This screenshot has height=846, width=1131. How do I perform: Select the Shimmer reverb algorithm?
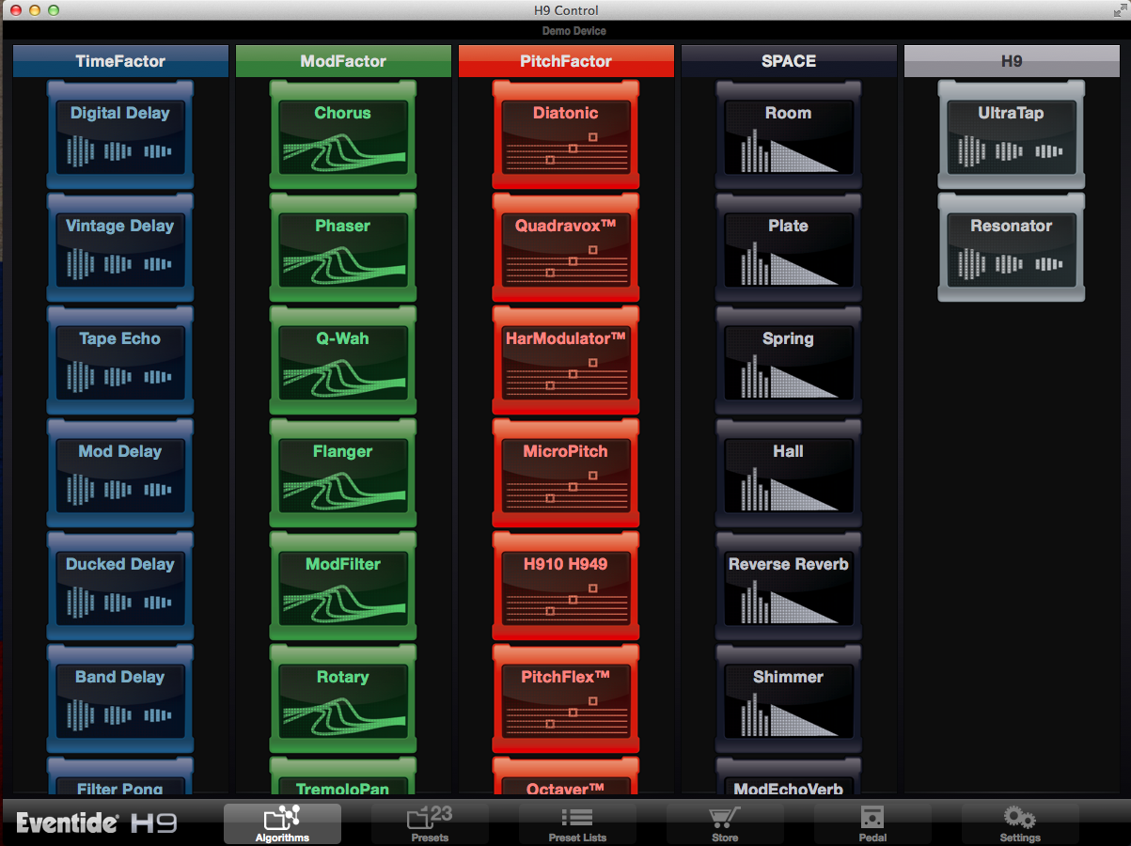pos(788,697)
